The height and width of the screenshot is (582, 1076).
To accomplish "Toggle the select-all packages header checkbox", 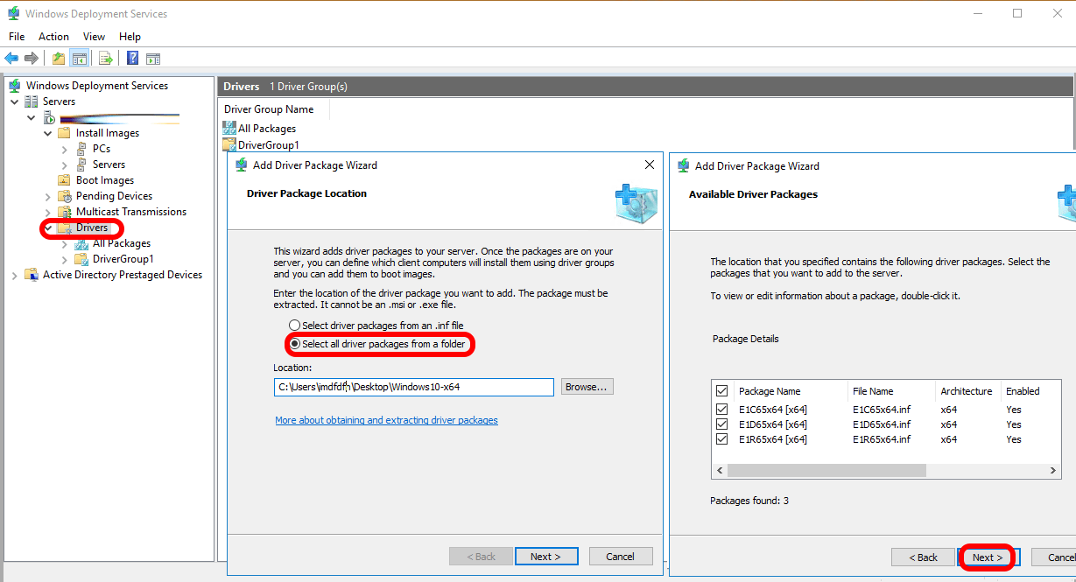I will point(721,391).
